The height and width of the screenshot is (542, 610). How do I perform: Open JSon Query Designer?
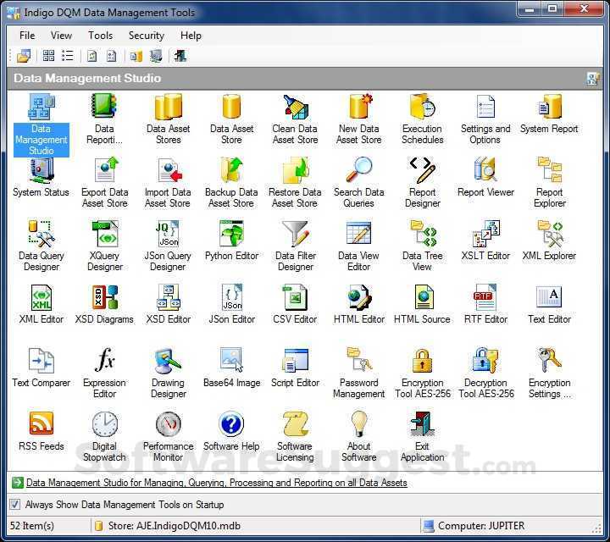[168, 246]
